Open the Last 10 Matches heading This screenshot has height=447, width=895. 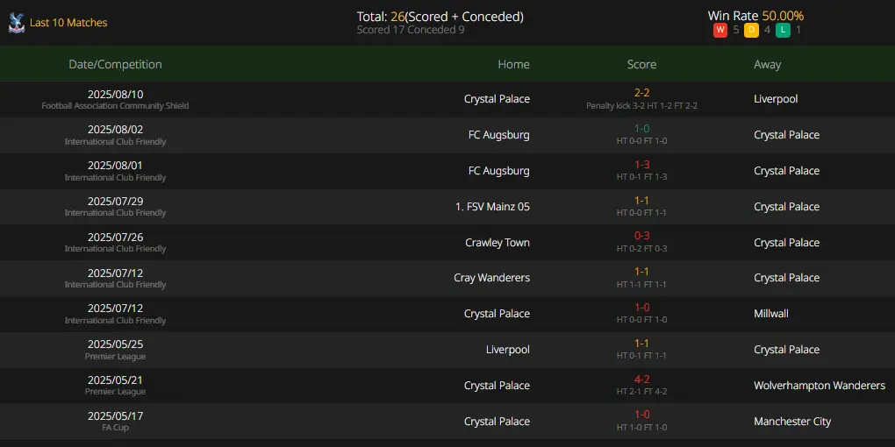pyautogui.click(x=68, y=23)
